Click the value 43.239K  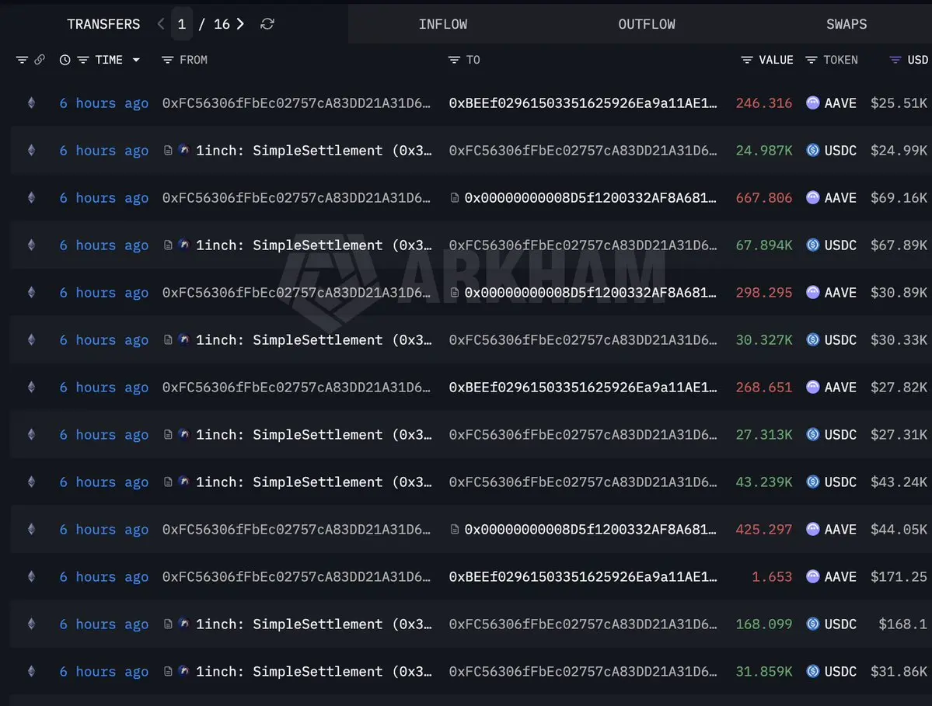764,482
